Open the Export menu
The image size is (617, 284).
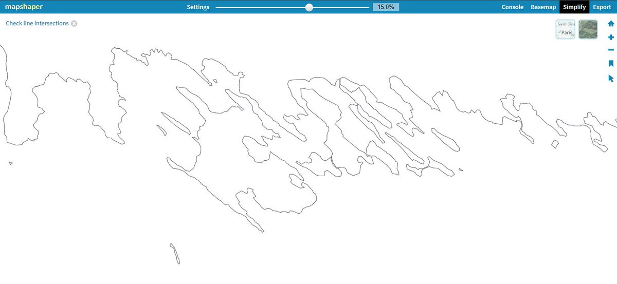coord(602,7)
